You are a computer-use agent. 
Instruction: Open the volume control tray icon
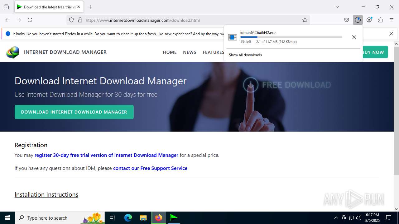359,218
